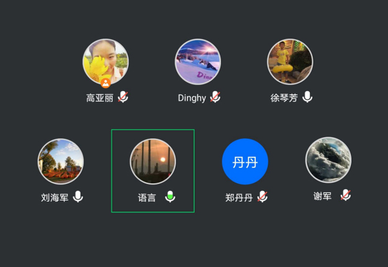
Task: Click the participant name 郑丹丹
Action: coord(239,198)
